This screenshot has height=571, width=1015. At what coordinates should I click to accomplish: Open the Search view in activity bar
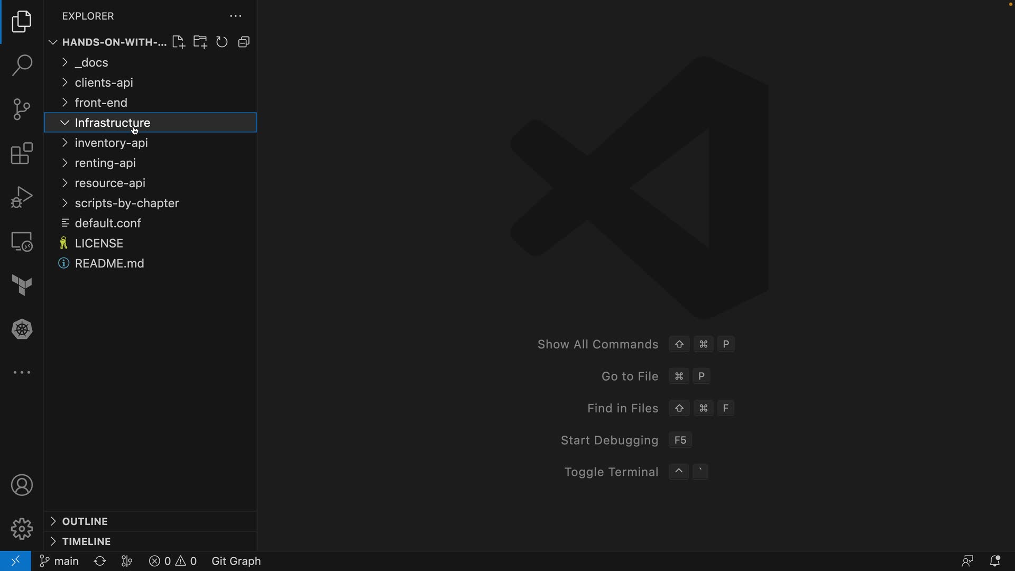22,66
